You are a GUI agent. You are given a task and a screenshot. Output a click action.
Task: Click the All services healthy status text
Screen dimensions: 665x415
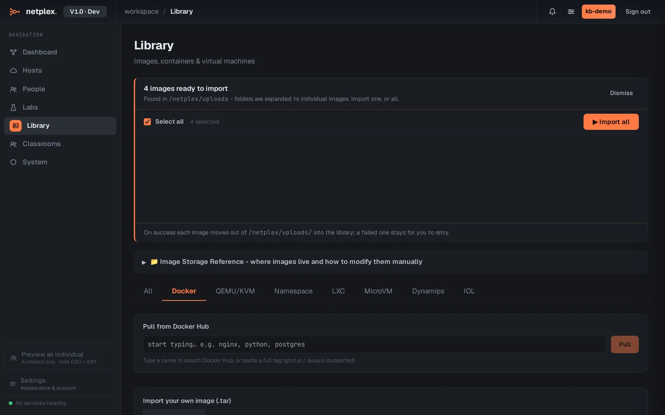point(41,403)
